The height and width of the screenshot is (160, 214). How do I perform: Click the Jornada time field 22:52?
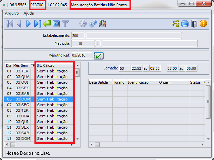136,68
